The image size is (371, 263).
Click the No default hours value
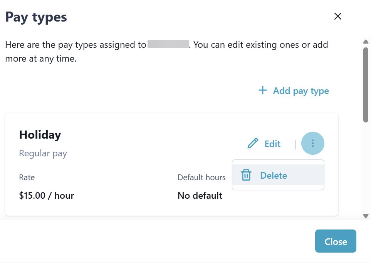[x=200, y=195]
